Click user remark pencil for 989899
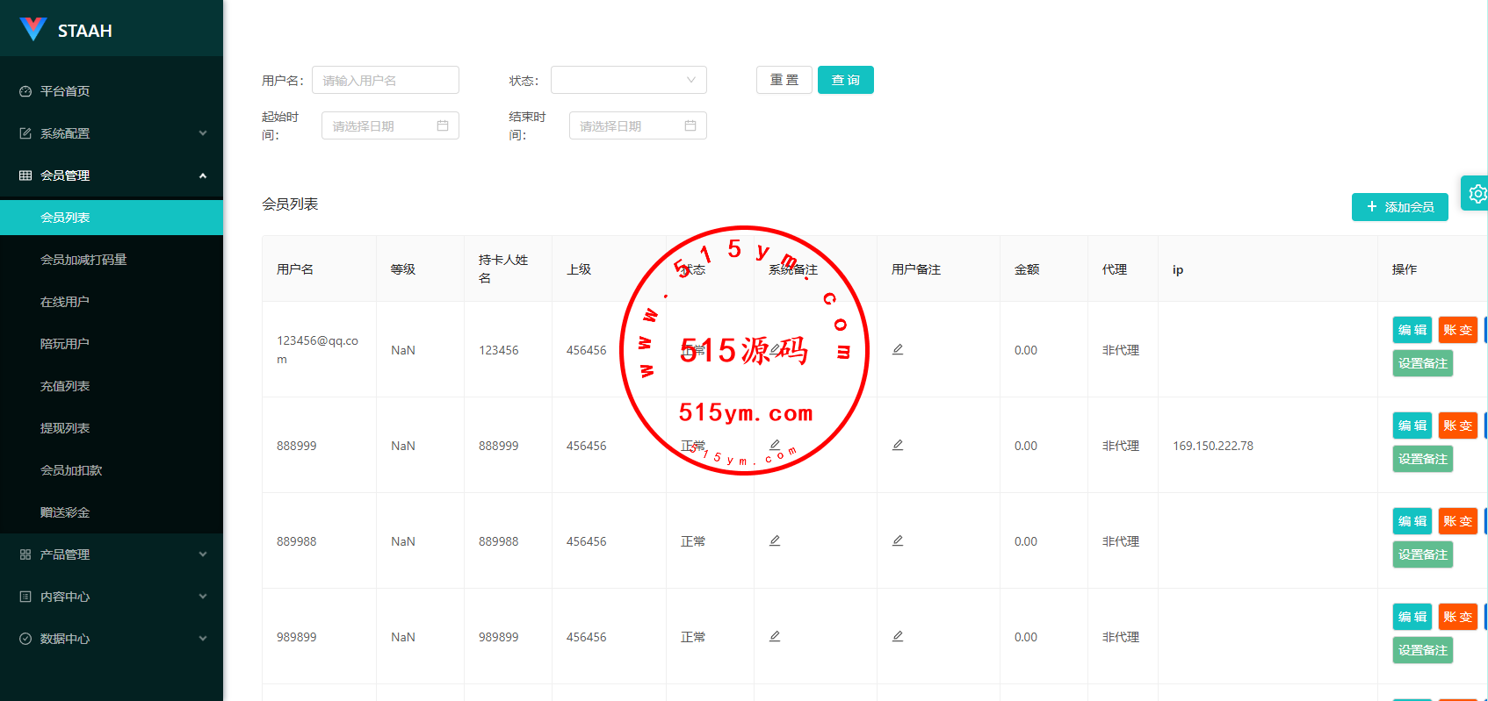Screen dimensions: 1488x701 (898, 636)
